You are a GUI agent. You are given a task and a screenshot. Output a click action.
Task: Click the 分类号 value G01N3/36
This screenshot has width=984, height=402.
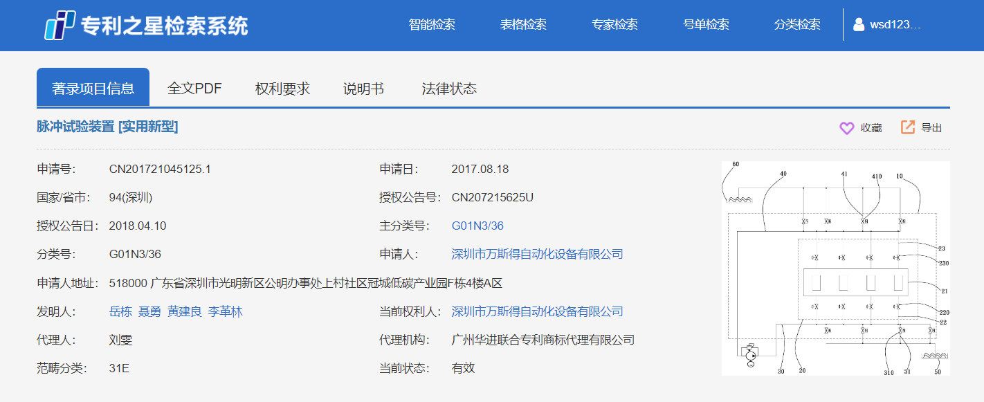pos(135,254)
